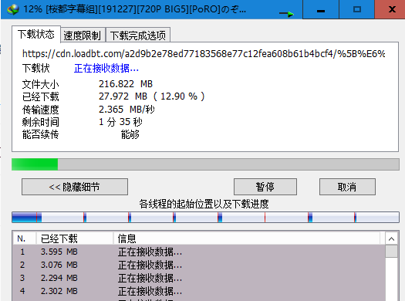Click the scrollbar up arrow in thread list
This screenshot has width=405, height=301.
(391, 238)
